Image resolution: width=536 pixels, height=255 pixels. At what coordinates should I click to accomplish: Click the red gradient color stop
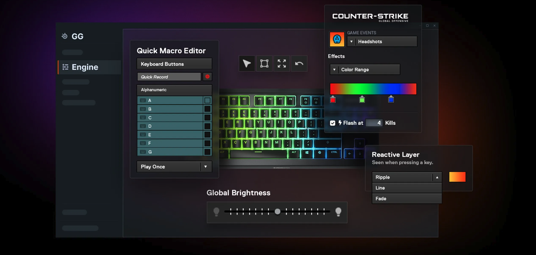[x=333, y=100]
